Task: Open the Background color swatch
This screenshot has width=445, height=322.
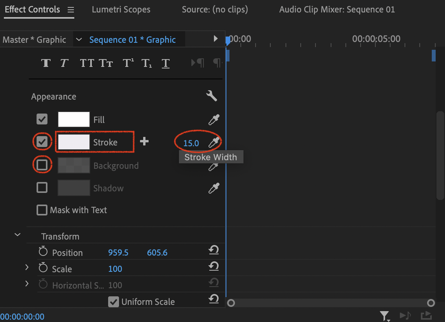Action: pos(74,165)
